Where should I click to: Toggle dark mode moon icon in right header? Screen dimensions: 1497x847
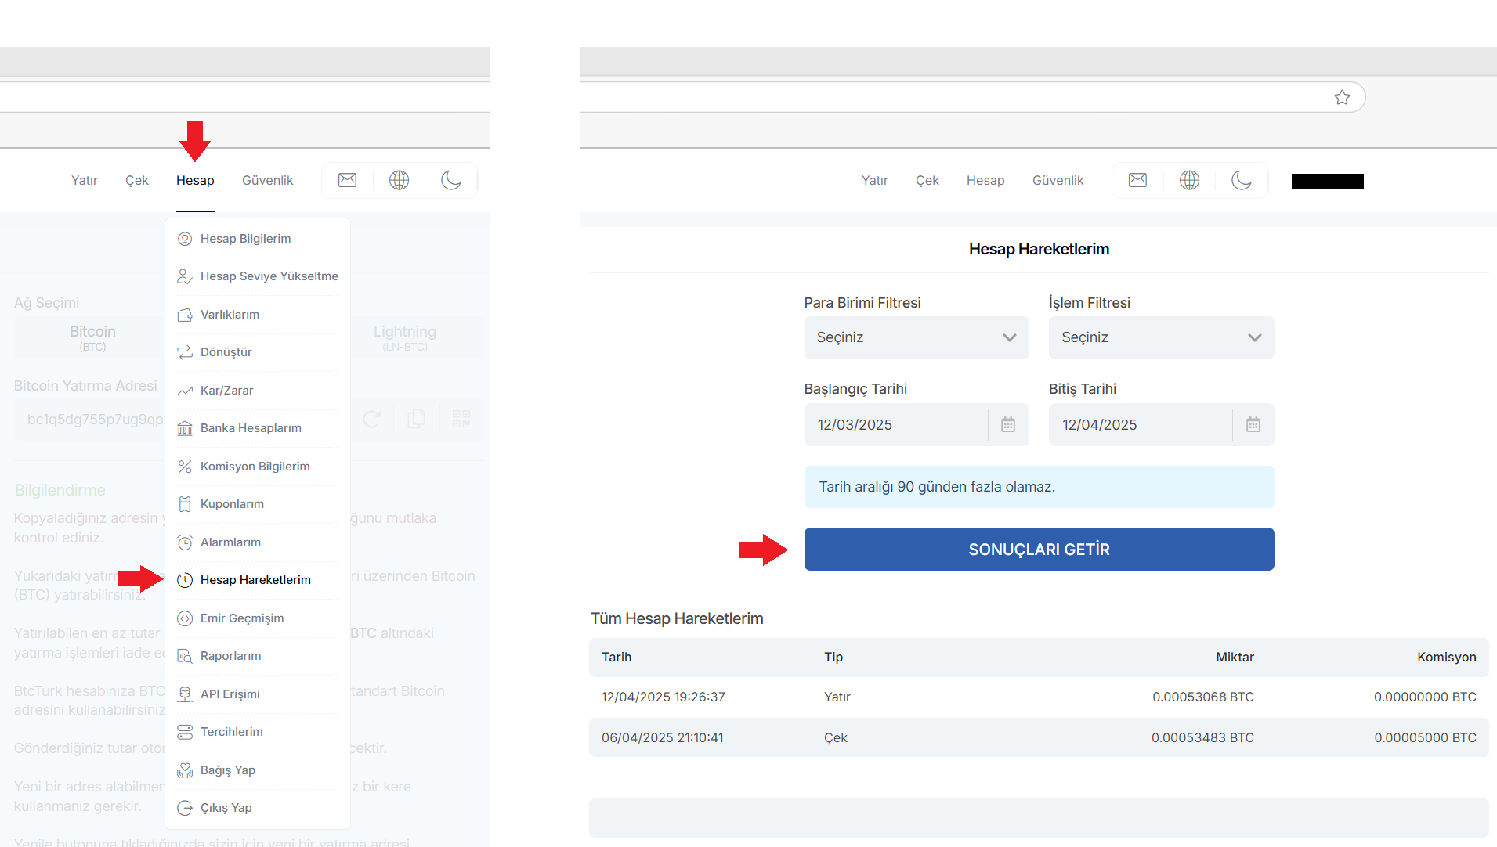point(1241,180)
